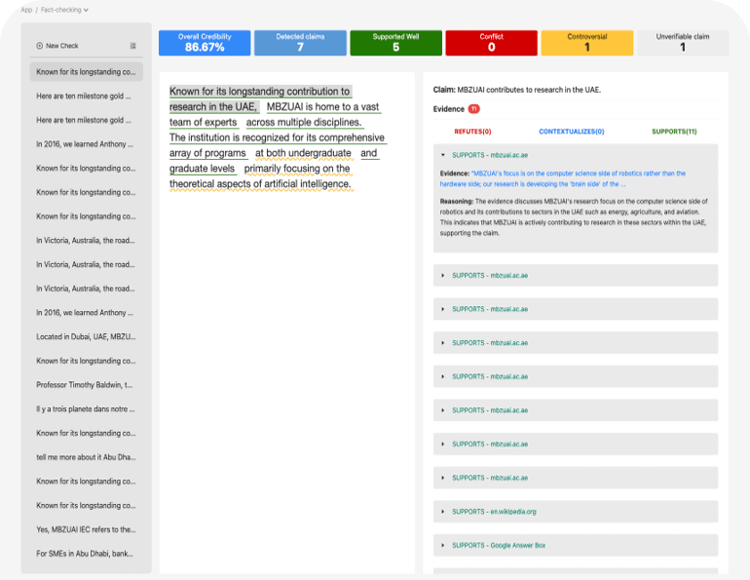
Task: Click the New Check plus icon
Action: click(x=39, y=46)
